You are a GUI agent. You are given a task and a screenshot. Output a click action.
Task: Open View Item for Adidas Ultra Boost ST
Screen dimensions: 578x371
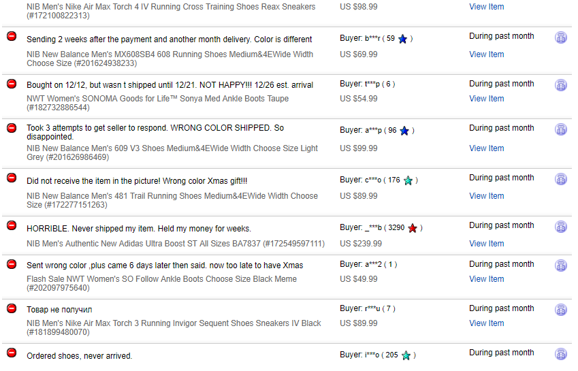point(486,244)
